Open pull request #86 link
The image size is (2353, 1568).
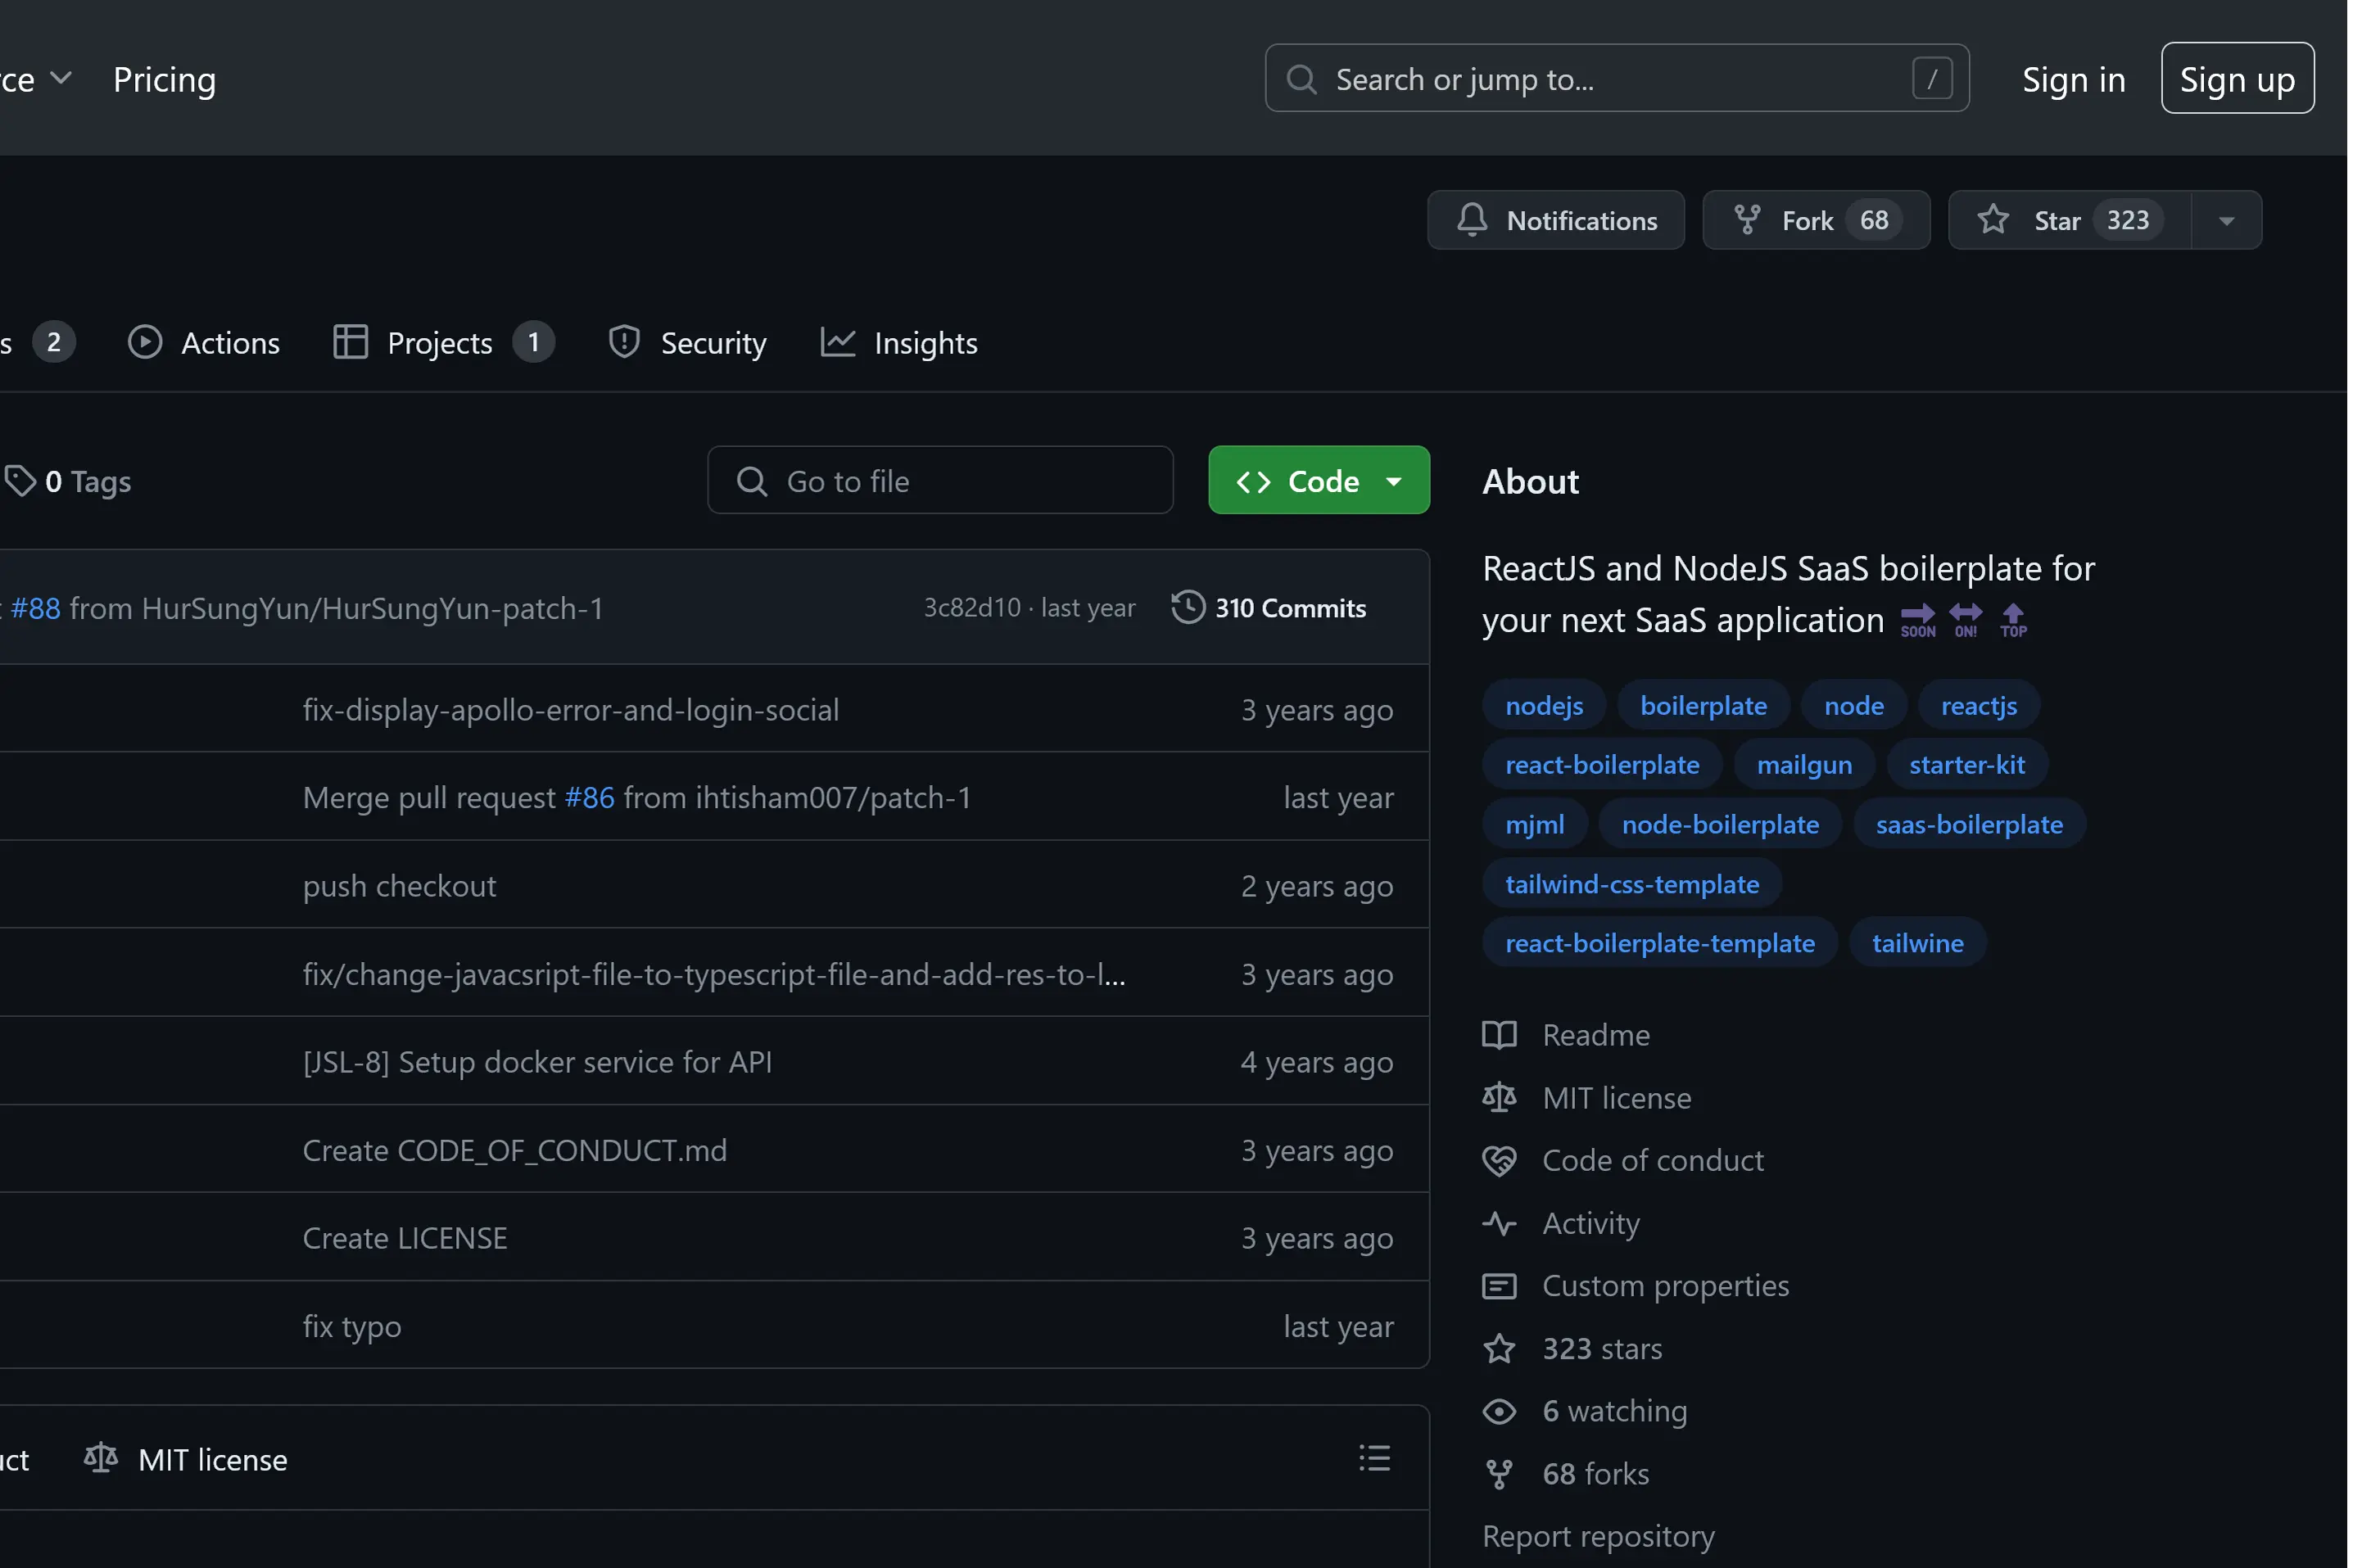(x=589, y=798)
